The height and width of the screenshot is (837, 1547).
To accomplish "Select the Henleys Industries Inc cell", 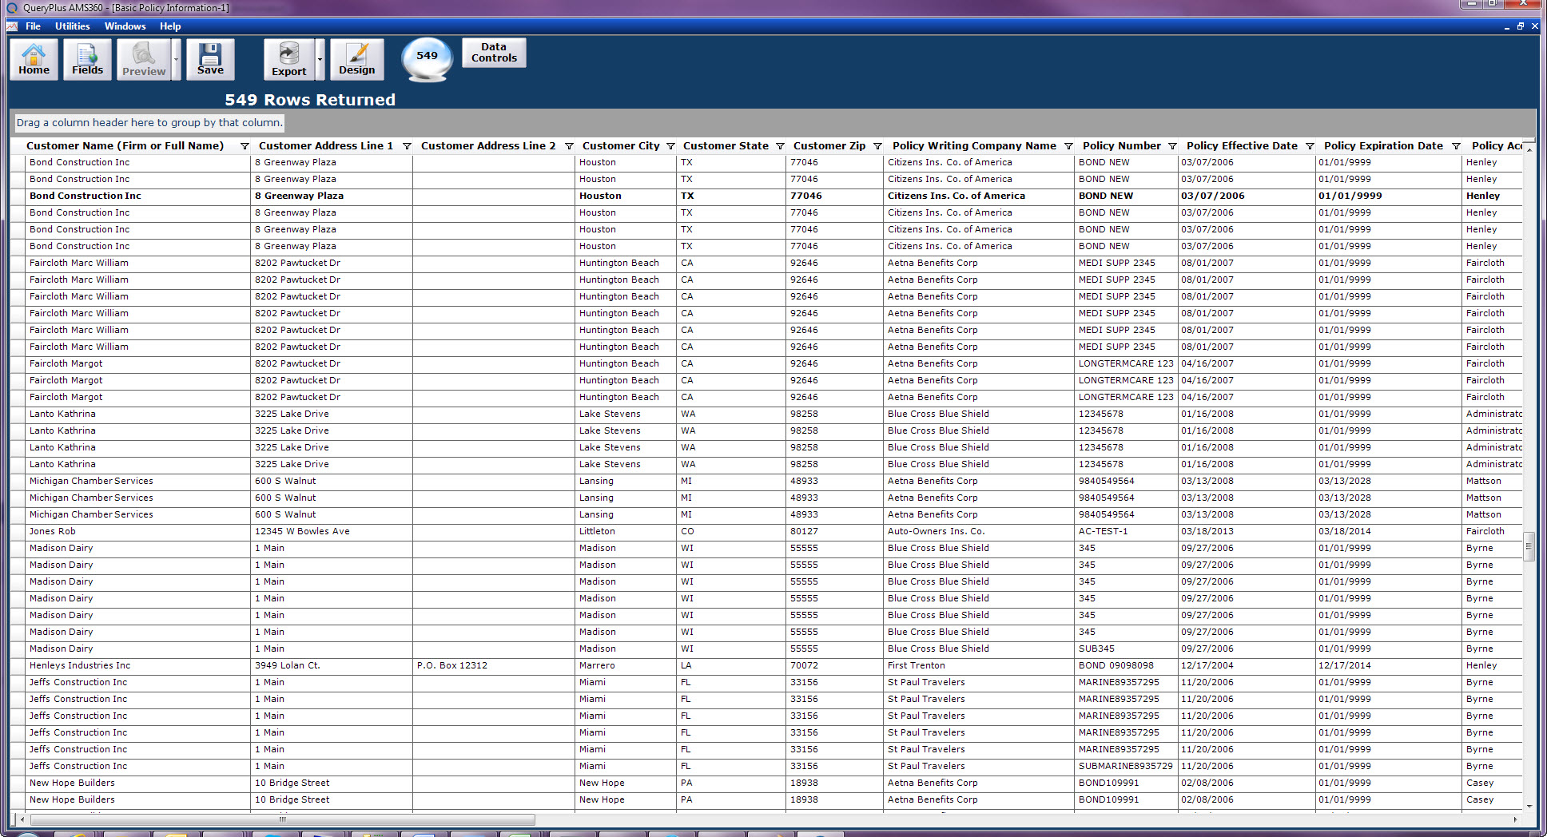I will pyautogui.click(x=138, y=665).
